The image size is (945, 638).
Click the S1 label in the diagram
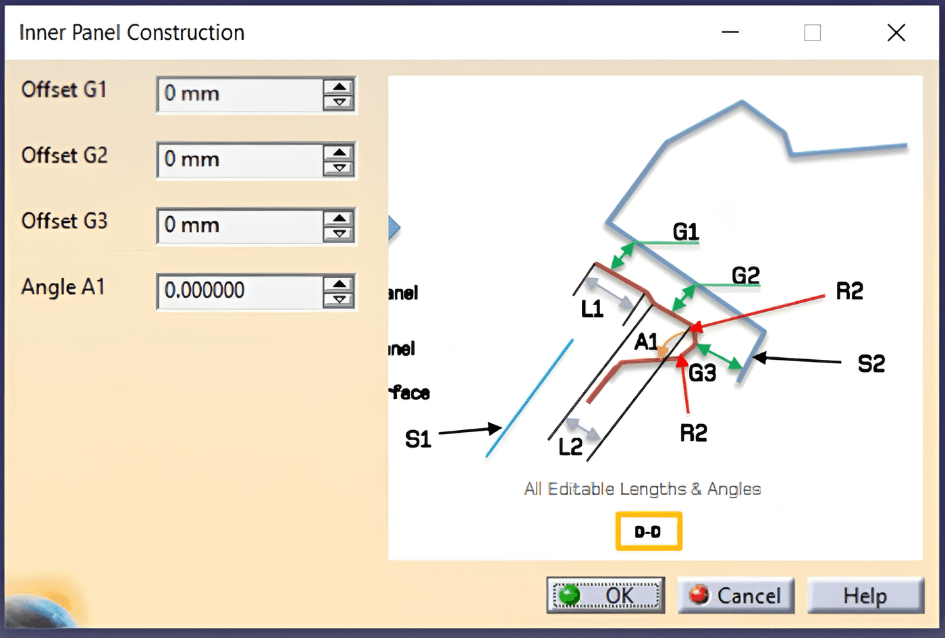pyautogui.click(x=418, y=440)
